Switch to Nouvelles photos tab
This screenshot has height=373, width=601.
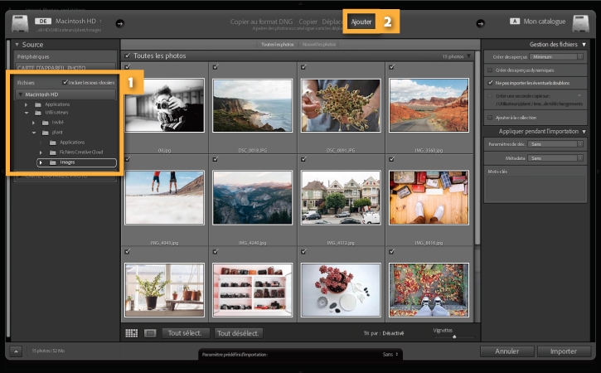(319, 45)
